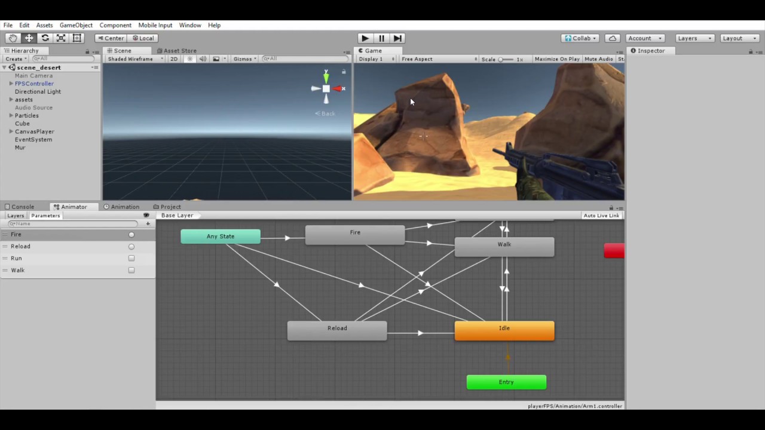Toggle Center pivot mode
The width and height of the screenshot is (765, 430).
click(110, 38)
